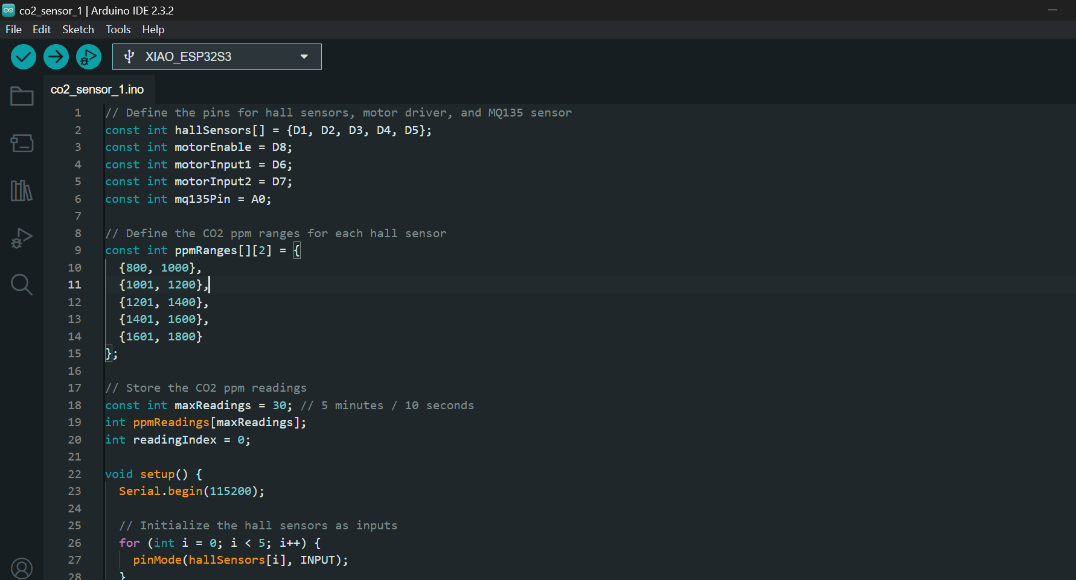This screenshot has width=1076, height=580.
Task: Open the Library Manager books icon
Action: 22,191
